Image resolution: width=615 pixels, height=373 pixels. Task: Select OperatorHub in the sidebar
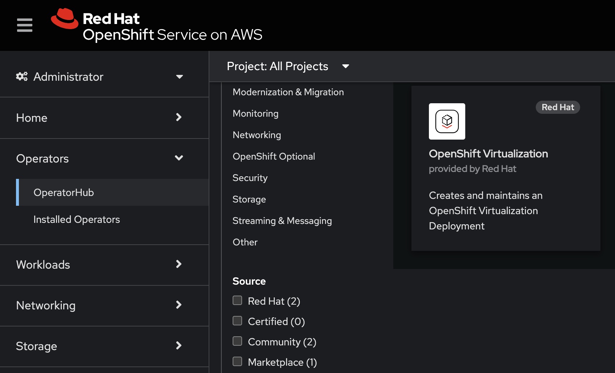(64, 193)
